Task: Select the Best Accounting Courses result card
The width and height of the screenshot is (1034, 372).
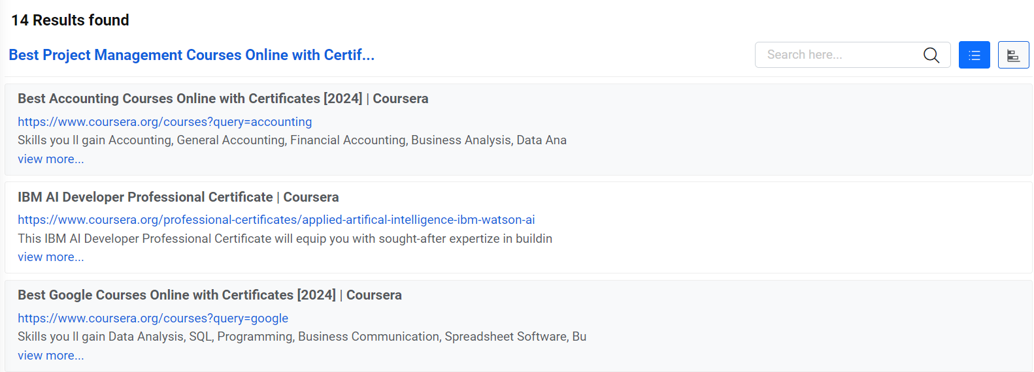Action: [x=784, y=129]
